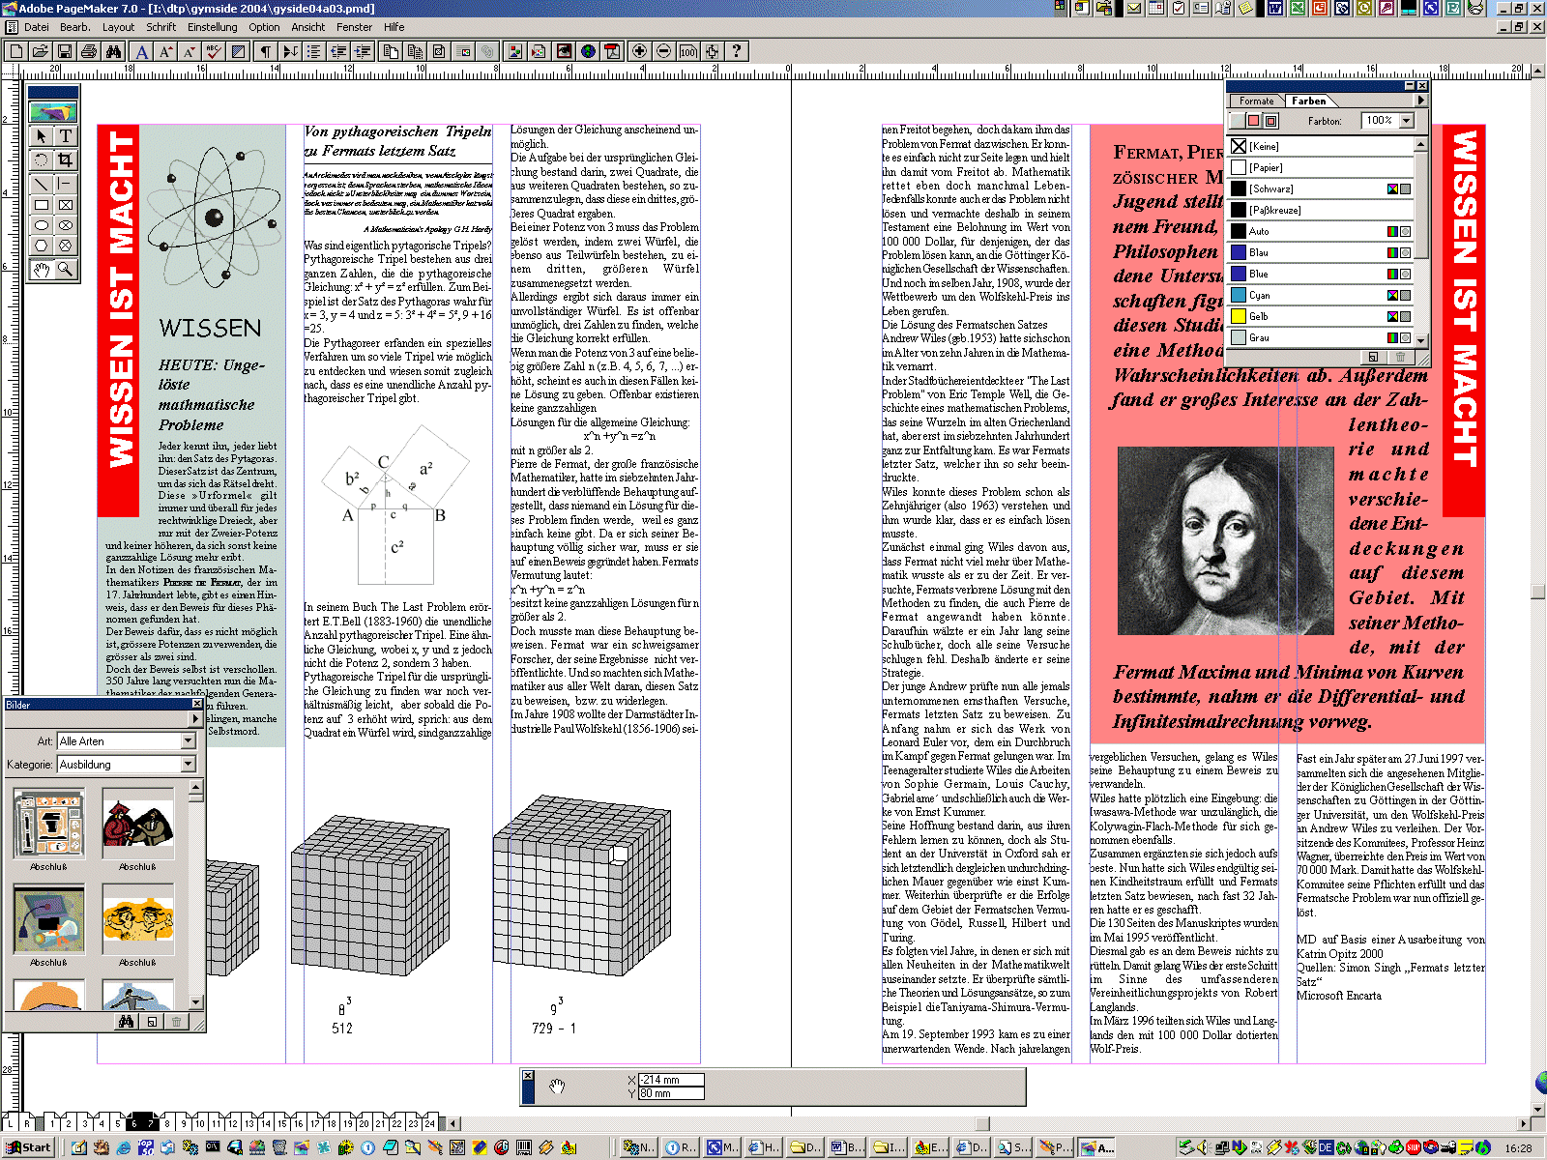Go to page 24 tab

click(x=429, y=1123)
